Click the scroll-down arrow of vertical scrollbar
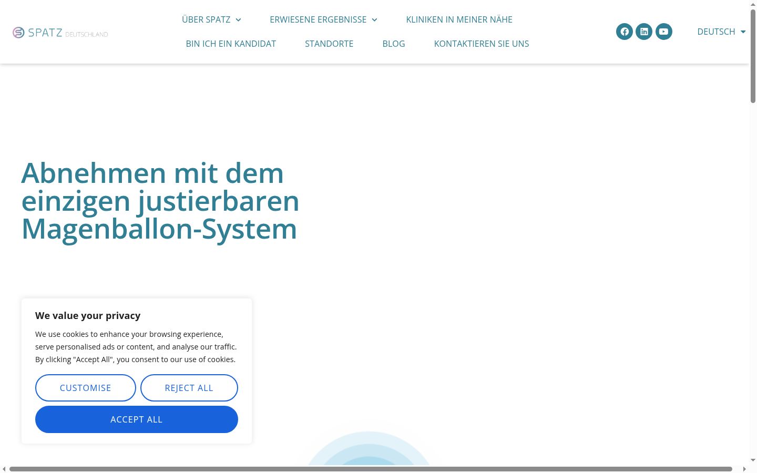This screenshot has height=473, width=757. pyautogui.click(x=753, y=460)
